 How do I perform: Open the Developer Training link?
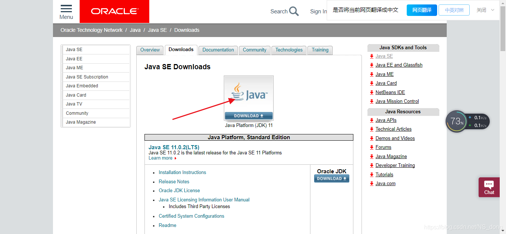[x=395, y=166]
